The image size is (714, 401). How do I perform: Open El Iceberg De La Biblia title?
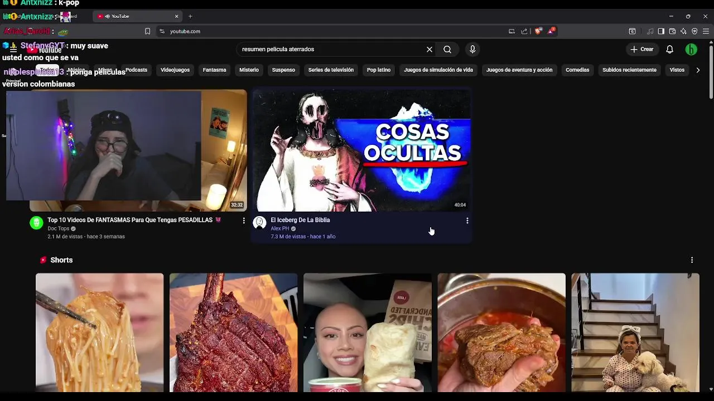click(300, 220)
